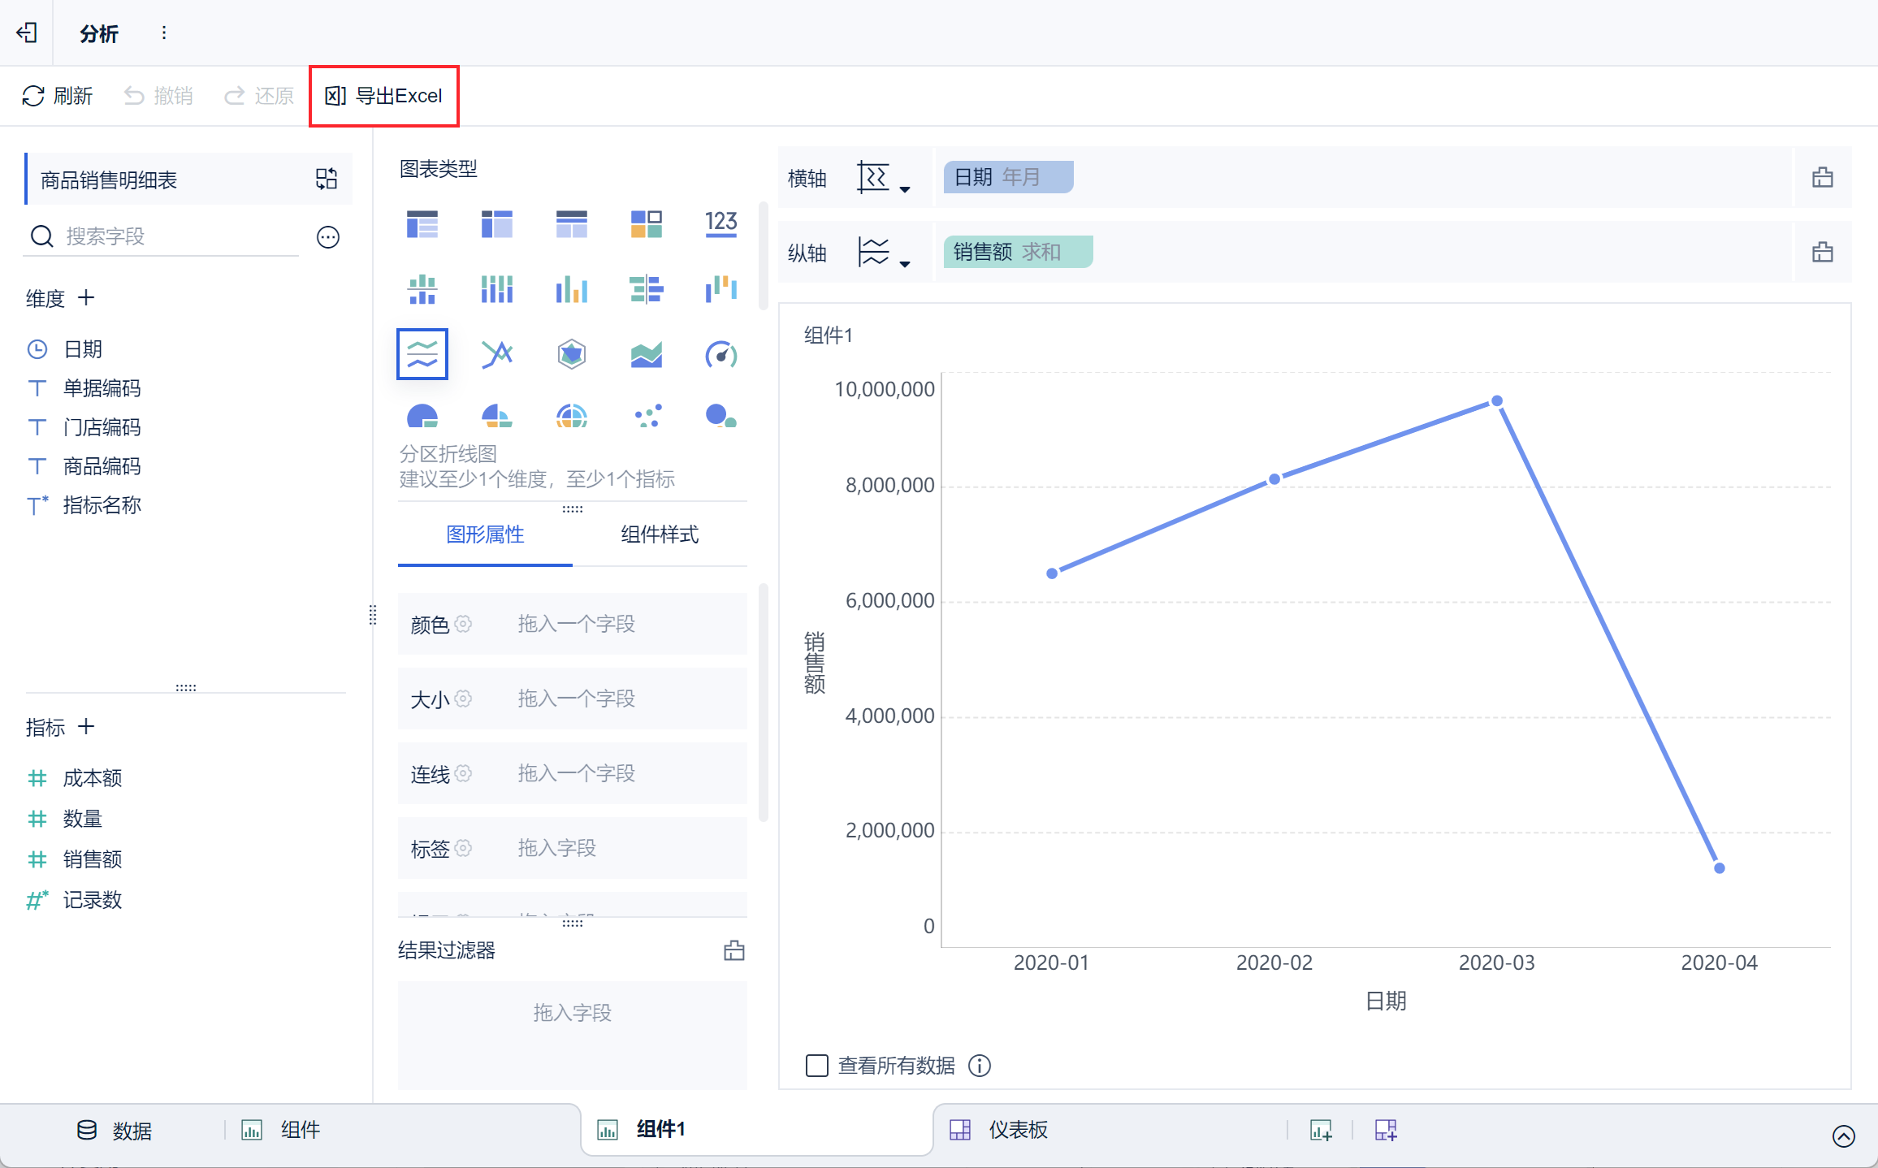Select the area chart type icon
The height and width of the screenshot is (1168, 1878).
(646, 355)
